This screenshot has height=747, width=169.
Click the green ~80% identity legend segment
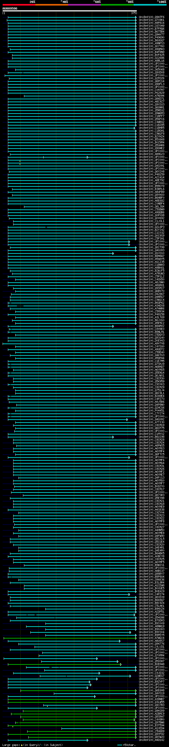click(117, 5)
